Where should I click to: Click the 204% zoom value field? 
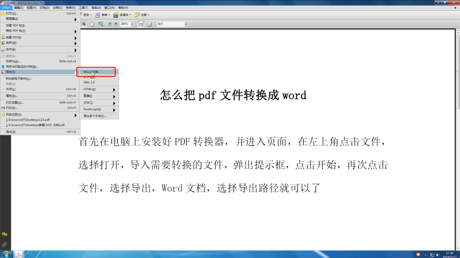125,24
